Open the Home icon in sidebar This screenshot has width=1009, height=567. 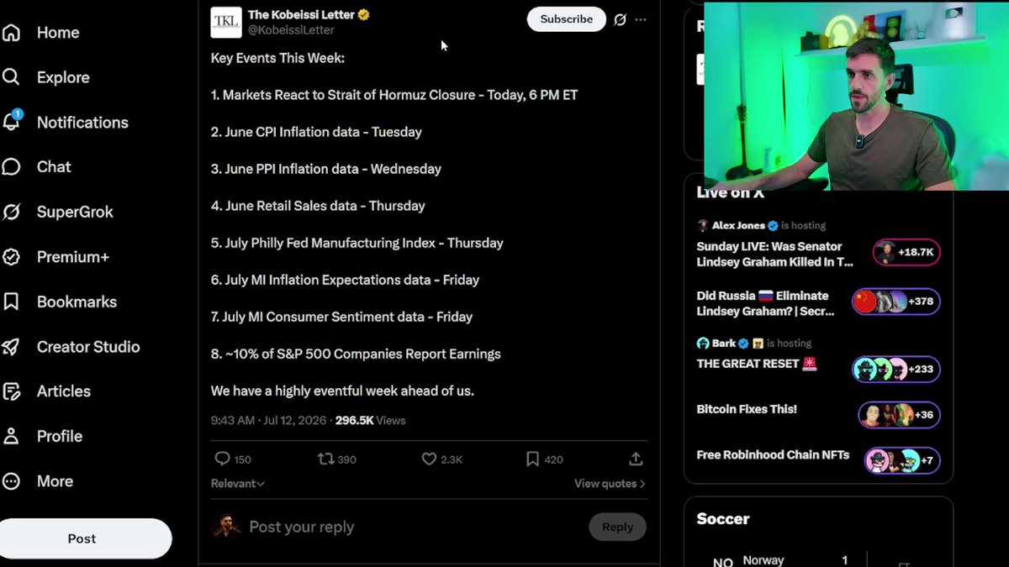coord(11,33)
